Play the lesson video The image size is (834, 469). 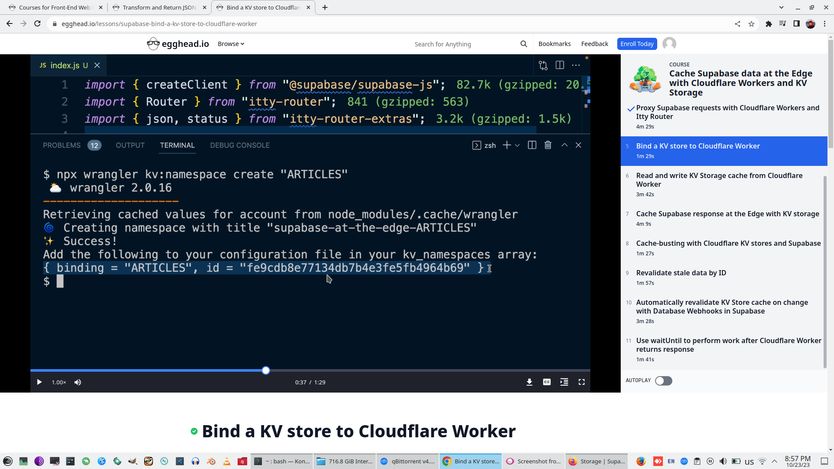(x=39, y=382)
